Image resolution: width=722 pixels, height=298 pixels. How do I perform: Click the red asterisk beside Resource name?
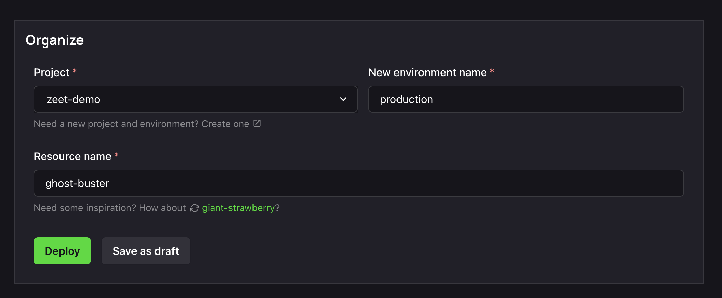coord(117,155)
